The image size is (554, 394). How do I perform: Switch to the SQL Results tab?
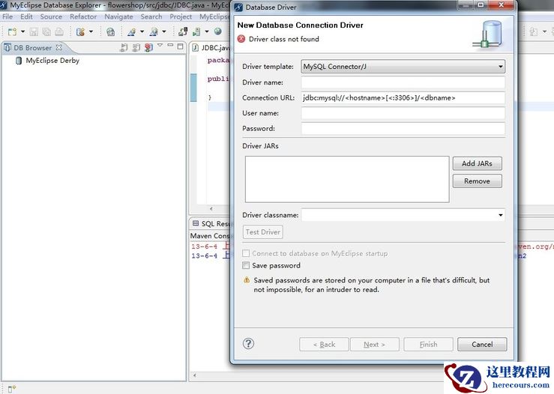pyautogui.click(x=211, y=223)
